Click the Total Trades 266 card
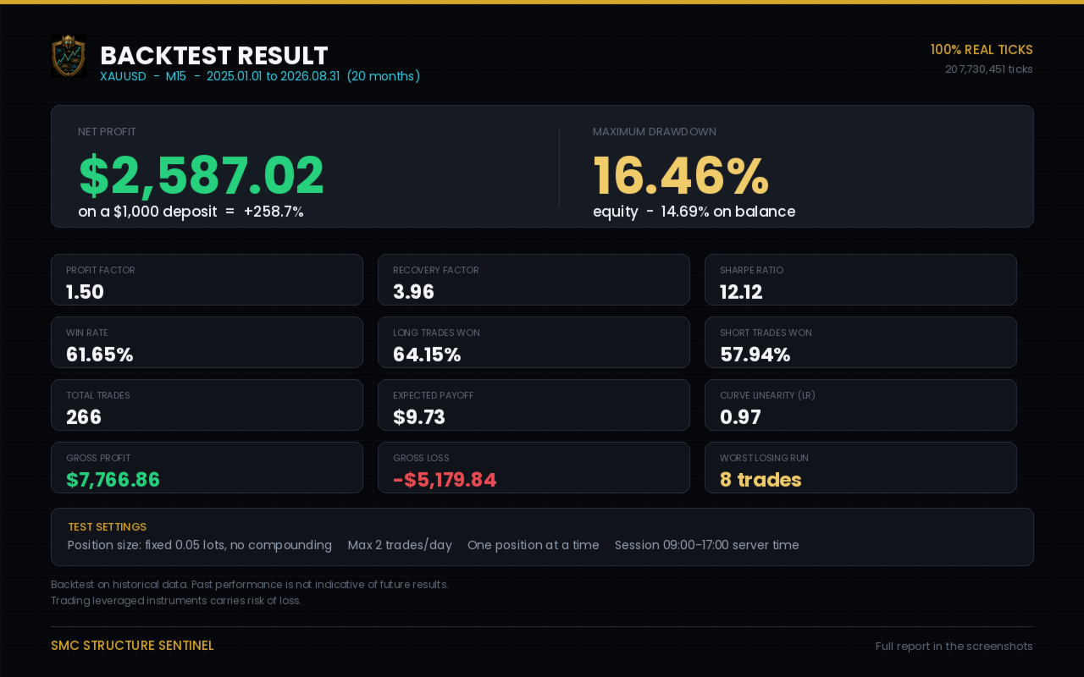This screenshot has height=677, width=1084. coord(207,405)
